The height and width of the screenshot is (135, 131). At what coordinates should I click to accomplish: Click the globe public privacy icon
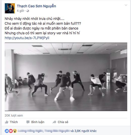(28, 11)
